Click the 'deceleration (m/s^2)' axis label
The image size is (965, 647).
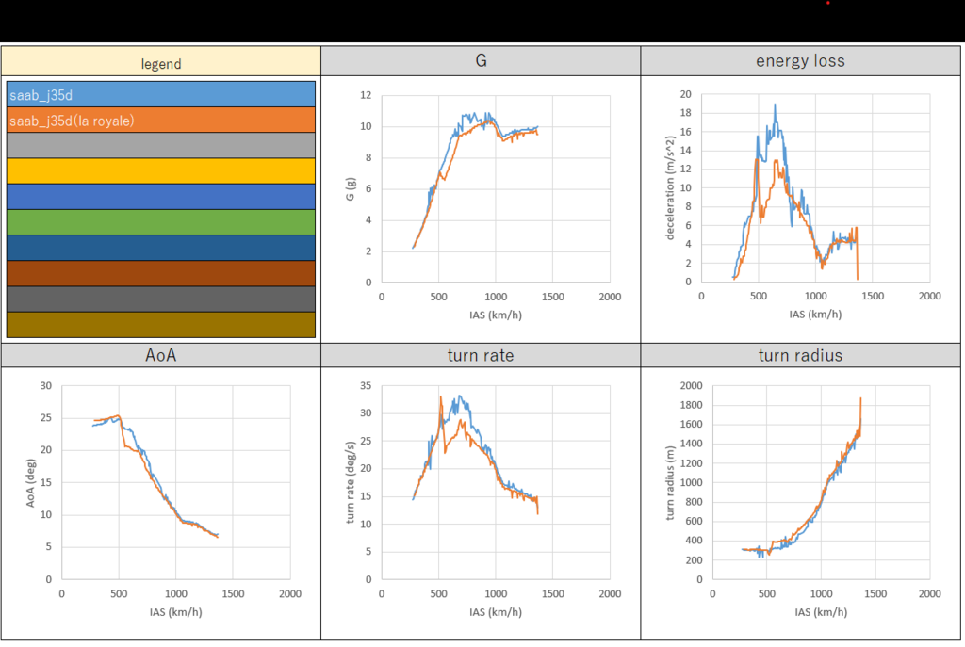point(673,188)
